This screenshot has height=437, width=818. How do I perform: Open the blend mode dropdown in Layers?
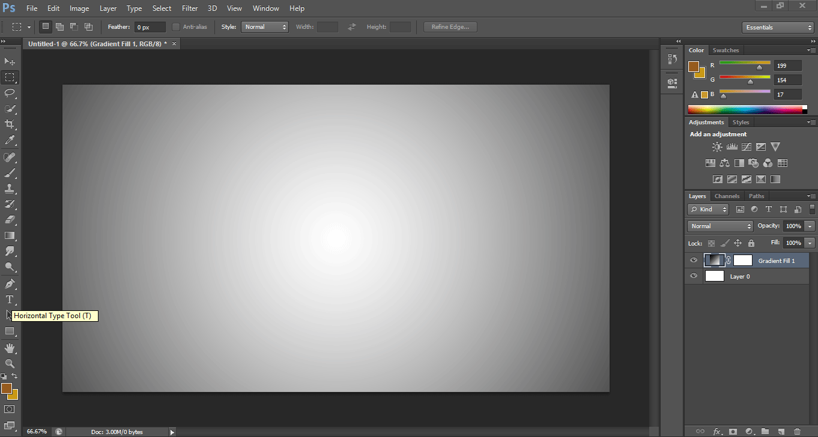pos(720,226)
